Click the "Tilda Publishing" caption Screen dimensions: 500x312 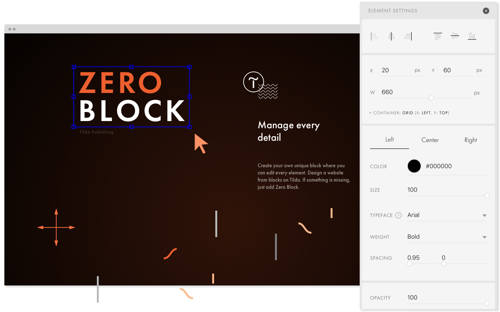coord(96,132)
